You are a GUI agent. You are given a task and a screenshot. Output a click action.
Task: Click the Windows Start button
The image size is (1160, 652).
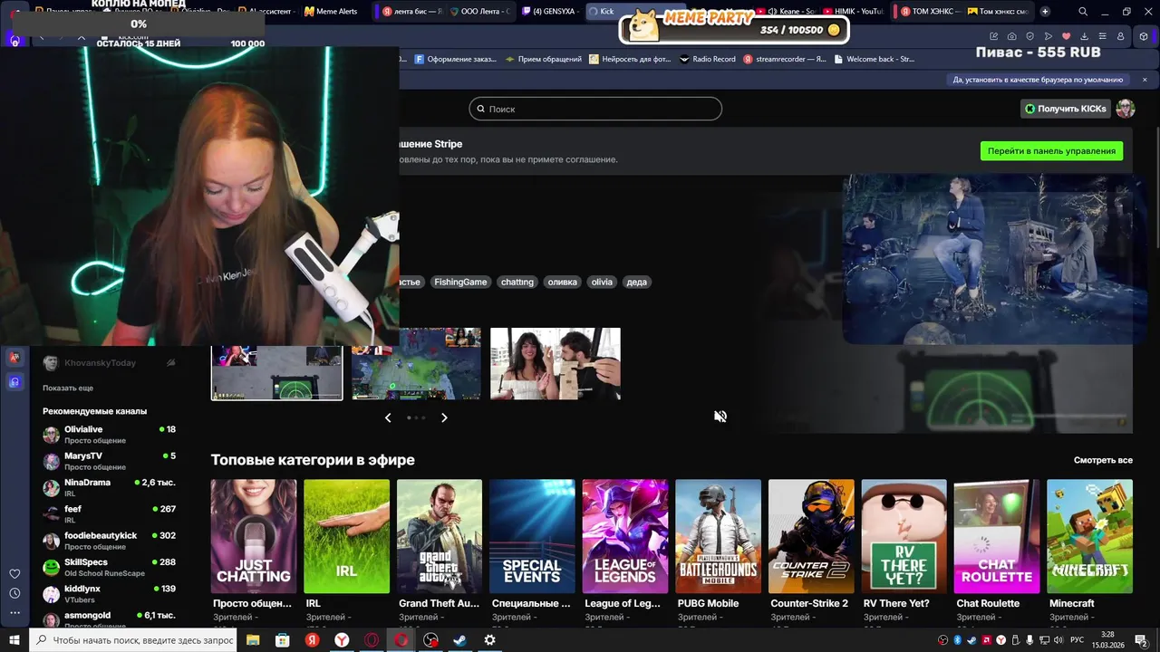click(14, 640)
